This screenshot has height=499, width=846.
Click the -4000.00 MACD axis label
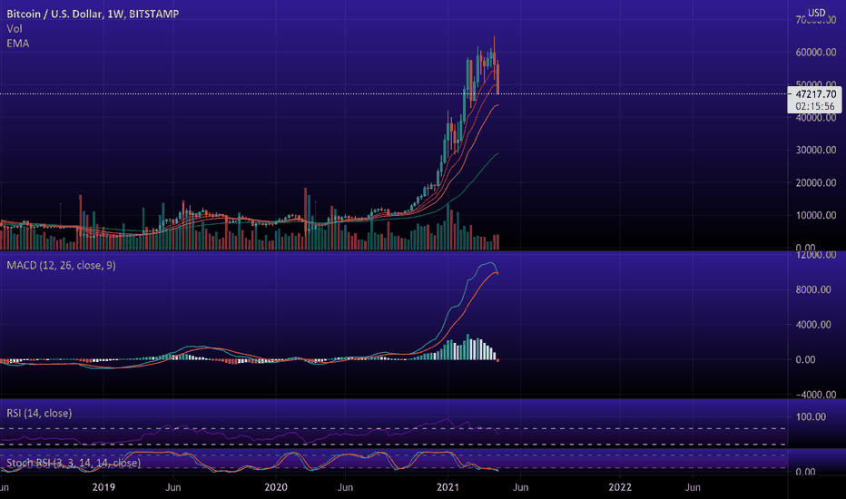tap(816, 395)
